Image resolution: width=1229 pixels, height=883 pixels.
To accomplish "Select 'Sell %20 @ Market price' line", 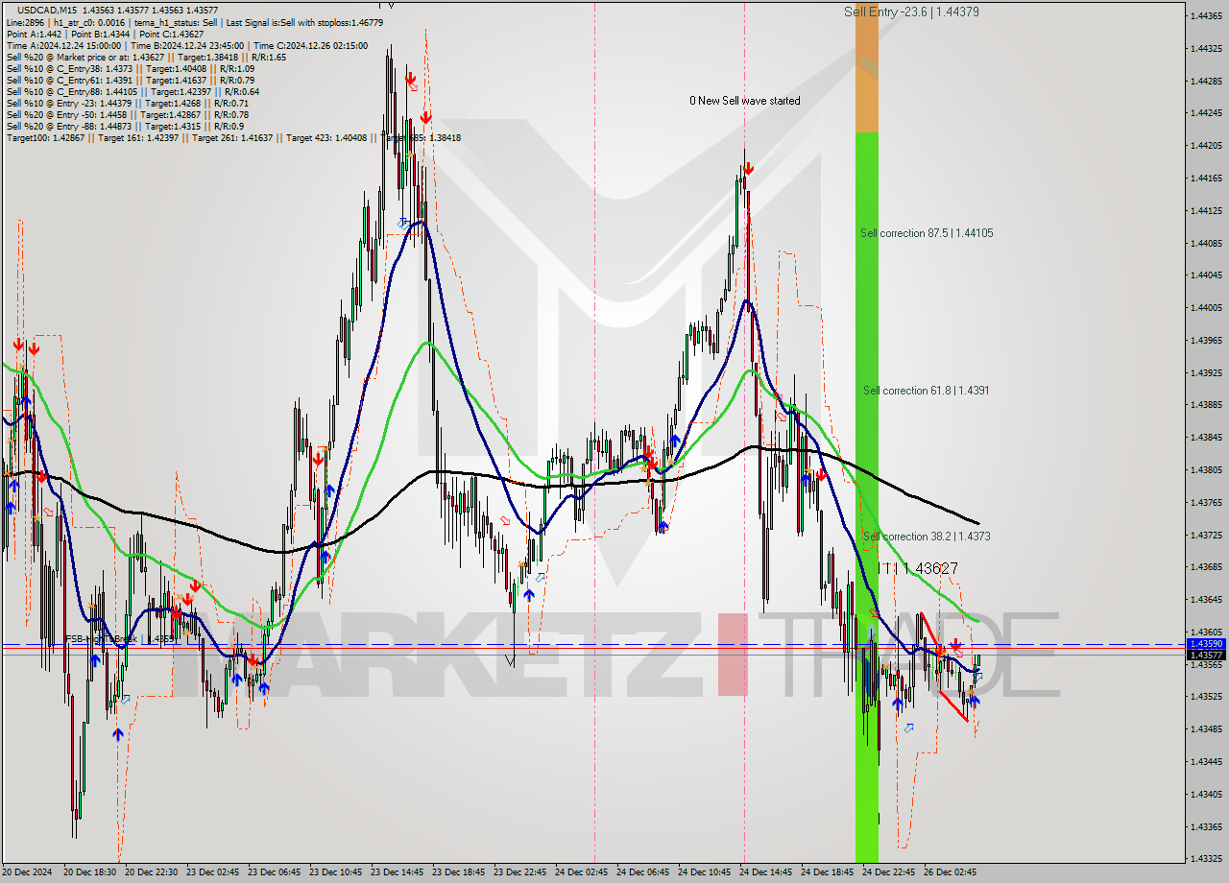I will coord(146,57).
